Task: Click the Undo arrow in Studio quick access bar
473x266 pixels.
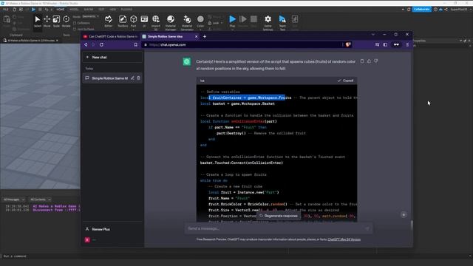Action: tap(47, 10)
